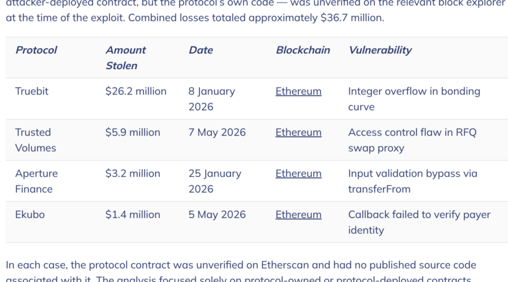Select the Ekubo protocol cell

pyautogui.click(x=30, y=214)
